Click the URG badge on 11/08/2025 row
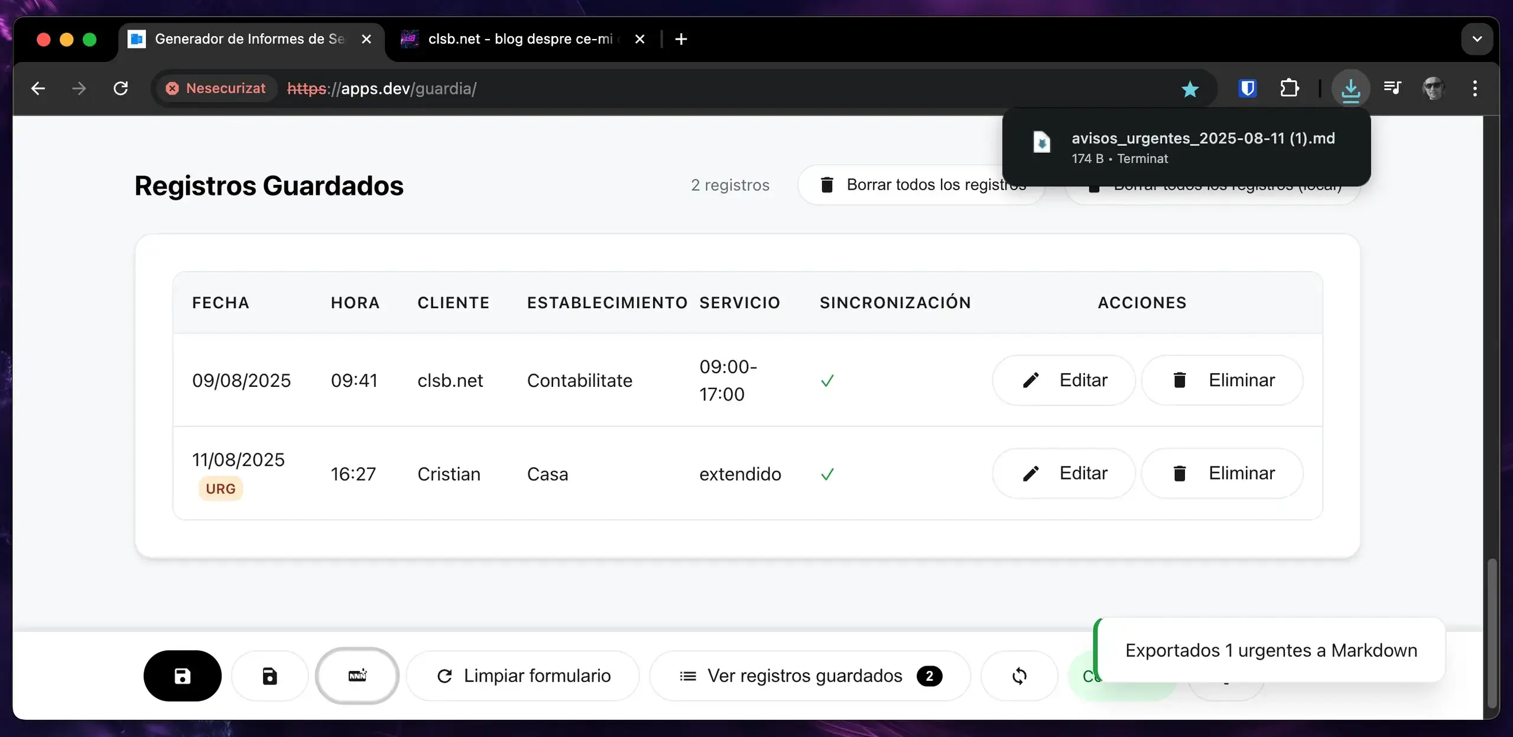 [220, 488]
